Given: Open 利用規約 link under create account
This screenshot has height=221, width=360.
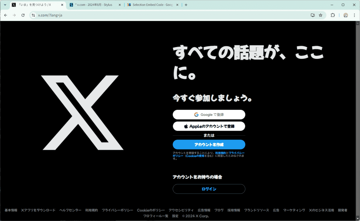Looking at the screenshot, I should 220,153.
